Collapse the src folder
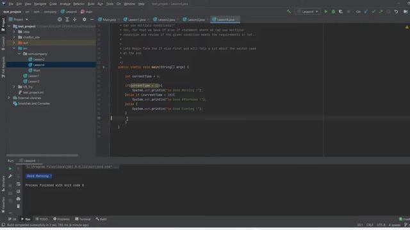 pyautogui.click(x=14, y=49)
